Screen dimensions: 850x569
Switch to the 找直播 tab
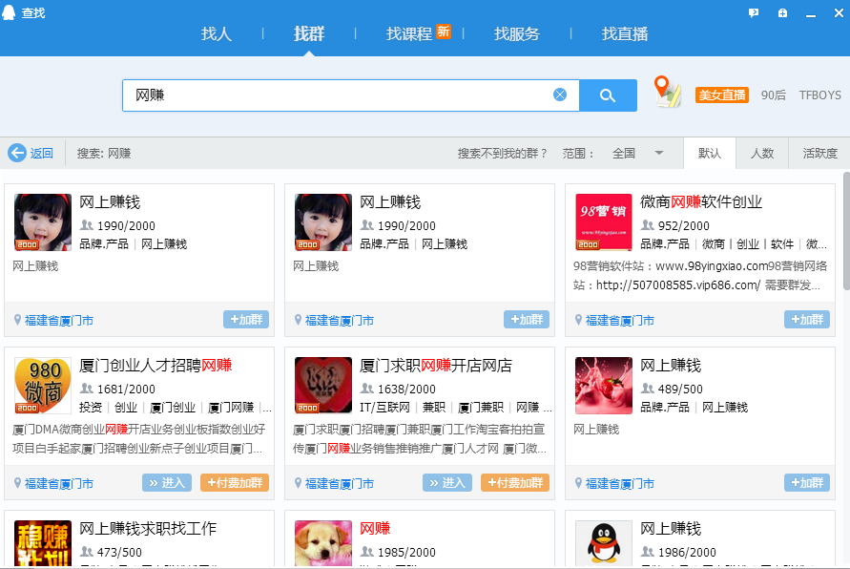coord(627,32)
